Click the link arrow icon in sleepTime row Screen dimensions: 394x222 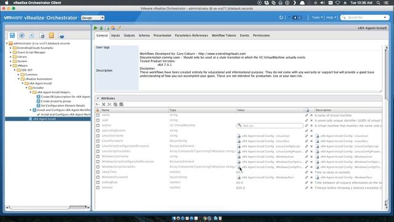click(x=307, y=172)
